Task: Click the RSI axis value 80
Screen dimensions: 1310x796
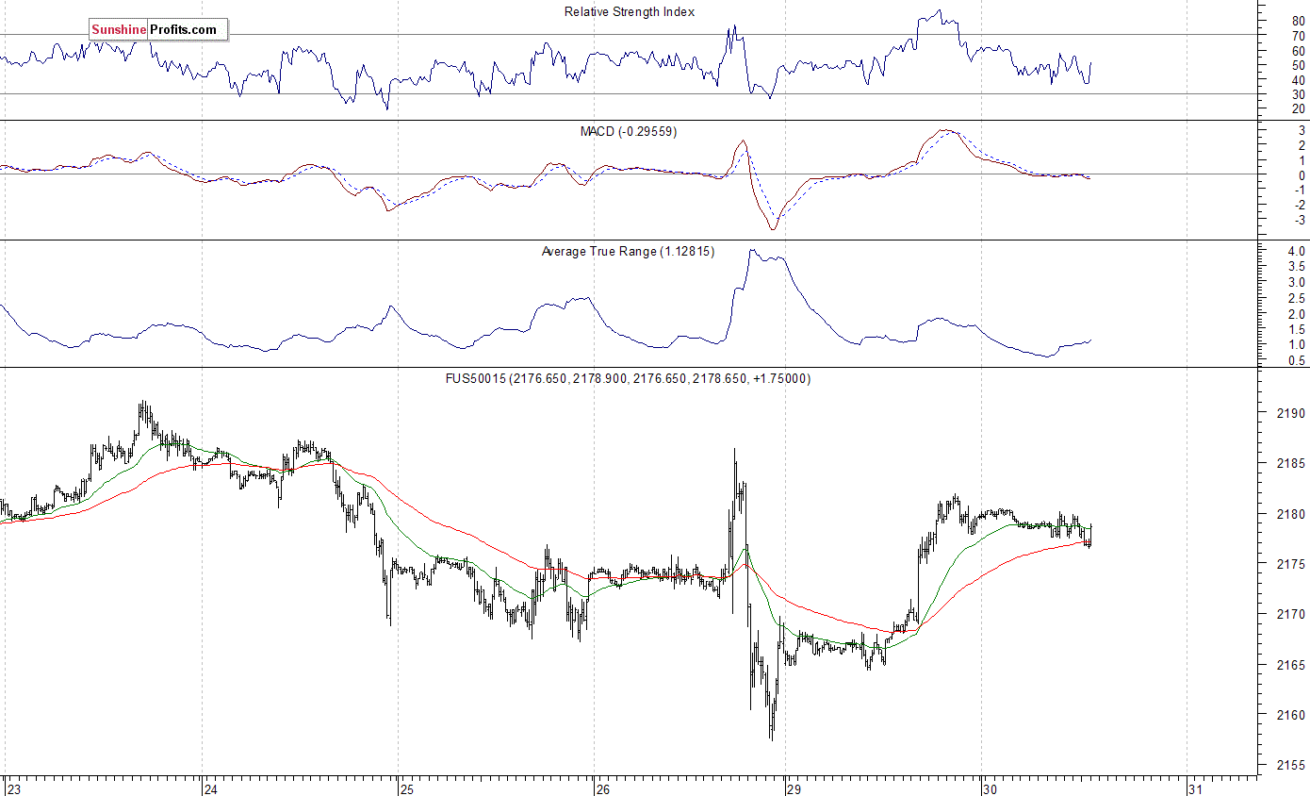Action: (1298, 20)
